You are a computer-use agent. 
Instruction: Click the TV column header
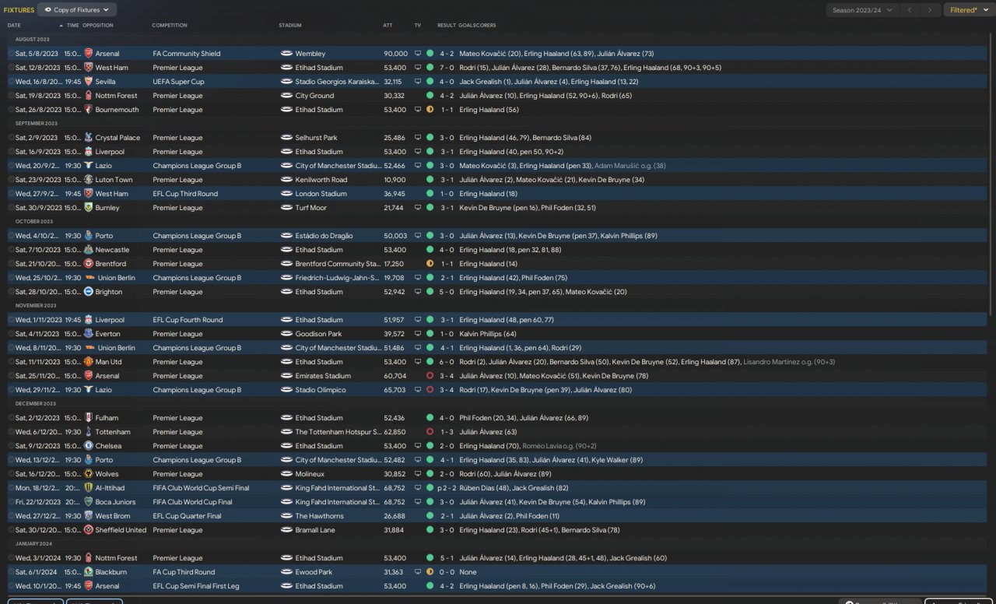pyautogui.click(x=418, y=25)
